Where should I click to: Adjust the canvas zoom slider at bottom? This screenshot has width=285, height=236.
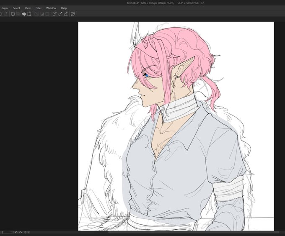7,232
